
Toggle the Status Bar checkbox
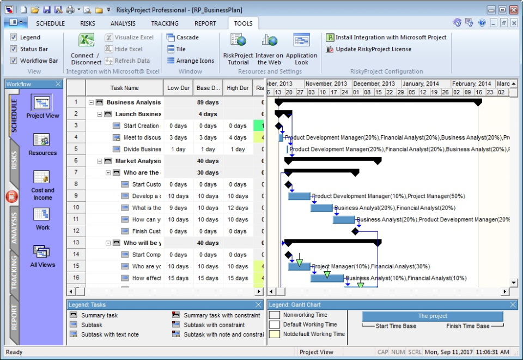click(x=14, y=49)
